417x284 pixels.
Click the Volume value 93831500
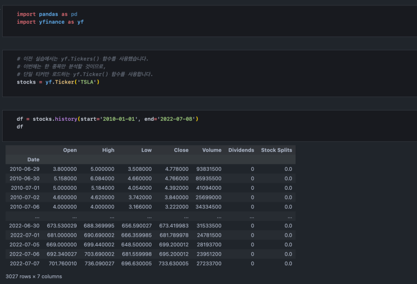[x=209, y=169]
